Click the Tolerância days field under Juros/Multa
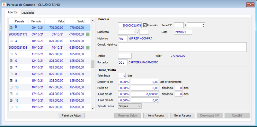This screenshot has width=257, height=127. pos(122,76)
